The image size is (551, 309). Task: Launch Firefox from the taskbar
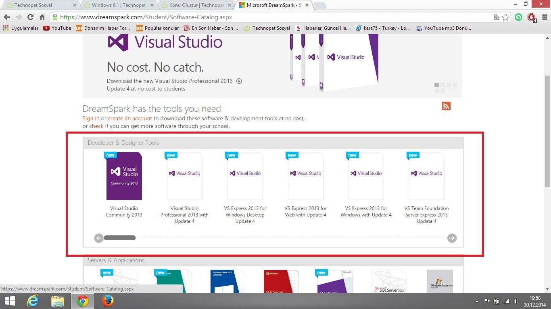click(108, 301)
